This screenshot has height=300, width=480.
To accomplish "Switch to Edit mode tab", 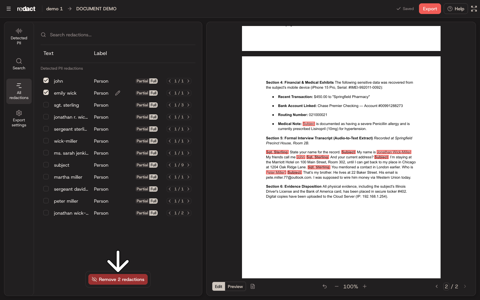I will click(x=219, y=286).
